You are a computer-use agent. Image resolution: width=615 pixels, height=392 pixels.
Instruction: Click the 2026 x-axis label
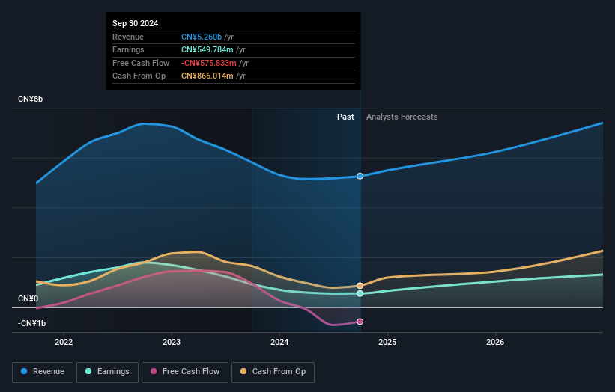[495, 342]
